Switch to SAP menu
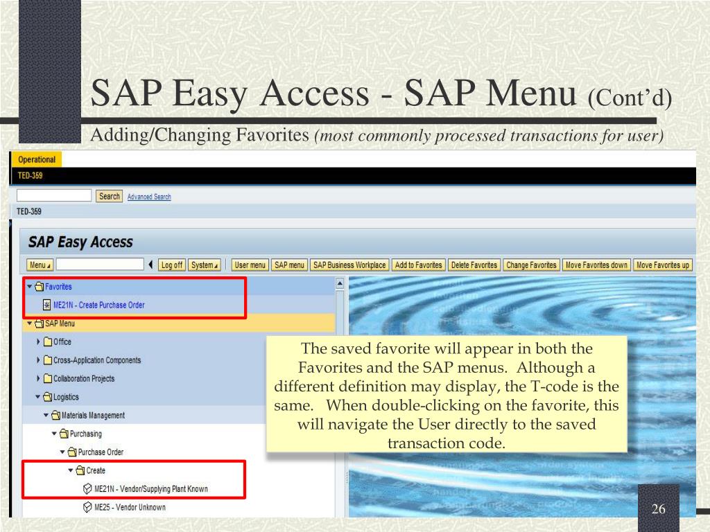The image size is (710, 532). (x=289, y=265)
